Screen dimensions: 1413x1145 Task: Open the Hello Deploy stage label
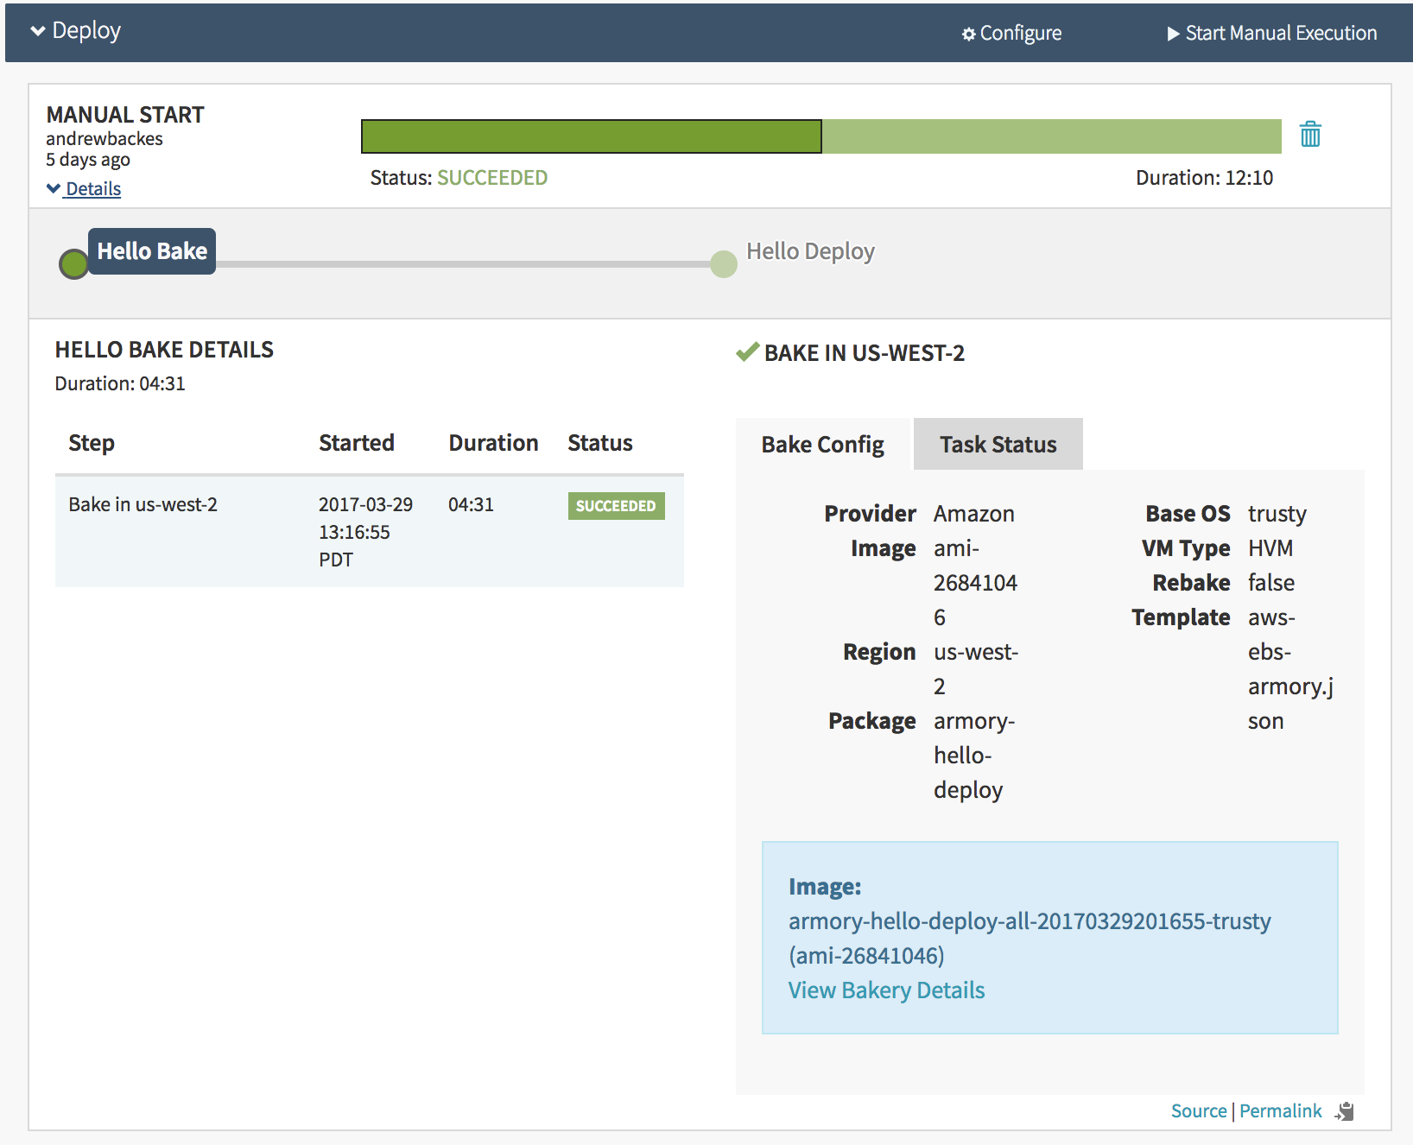tap(810, 251)
